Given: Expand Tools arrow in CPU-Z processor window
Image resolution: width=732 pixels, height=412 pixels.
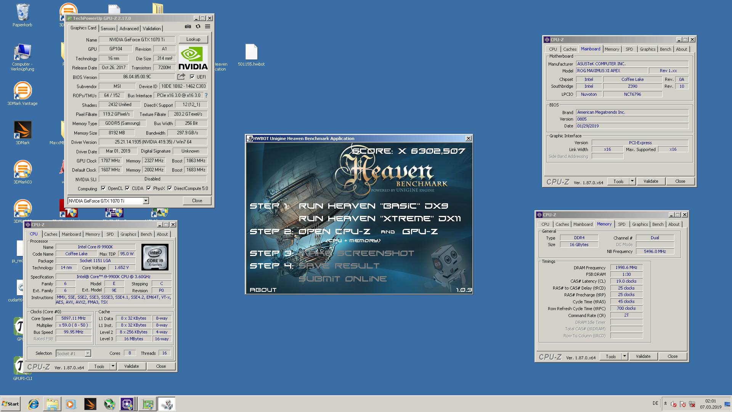Looking at the screenshot, I should [113, 366].
